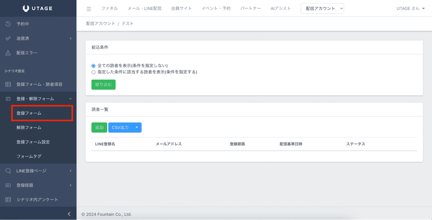432x220 pixels.
Task: Select the 登録フォーム・読者項目 table icon
Action: point(8,84)
